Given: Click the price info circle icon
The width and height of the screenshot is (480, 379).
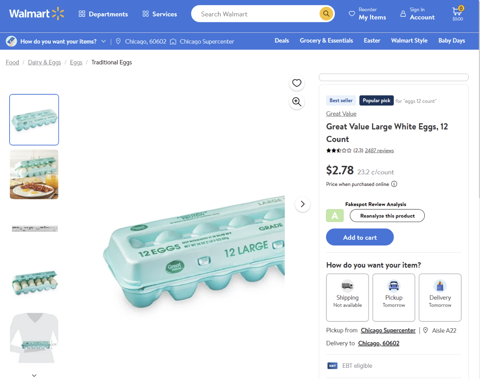Looking at the screenshot, I should (394, 184).
